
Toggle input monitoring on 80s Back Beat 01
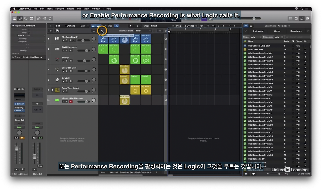(74, 40)
